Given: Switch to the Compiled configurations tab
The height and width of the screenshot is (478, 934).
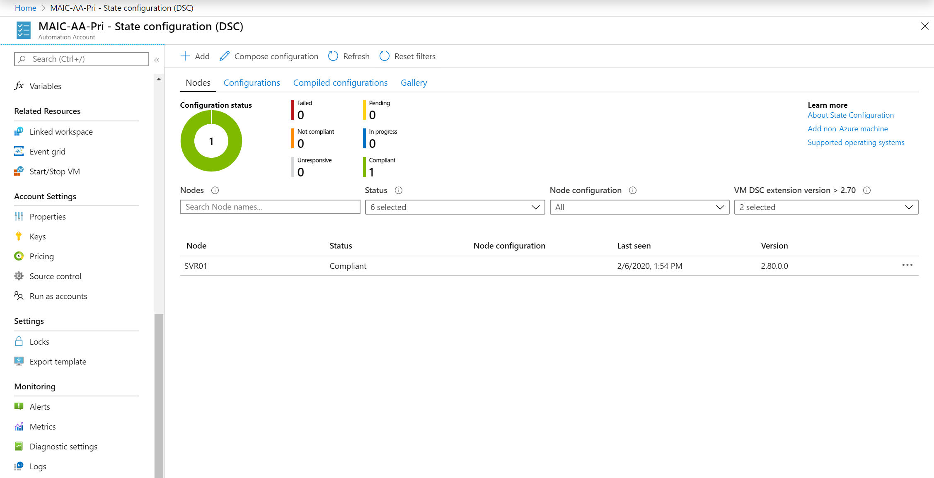Looking at the screenshot, I should [x=340, y=83].
